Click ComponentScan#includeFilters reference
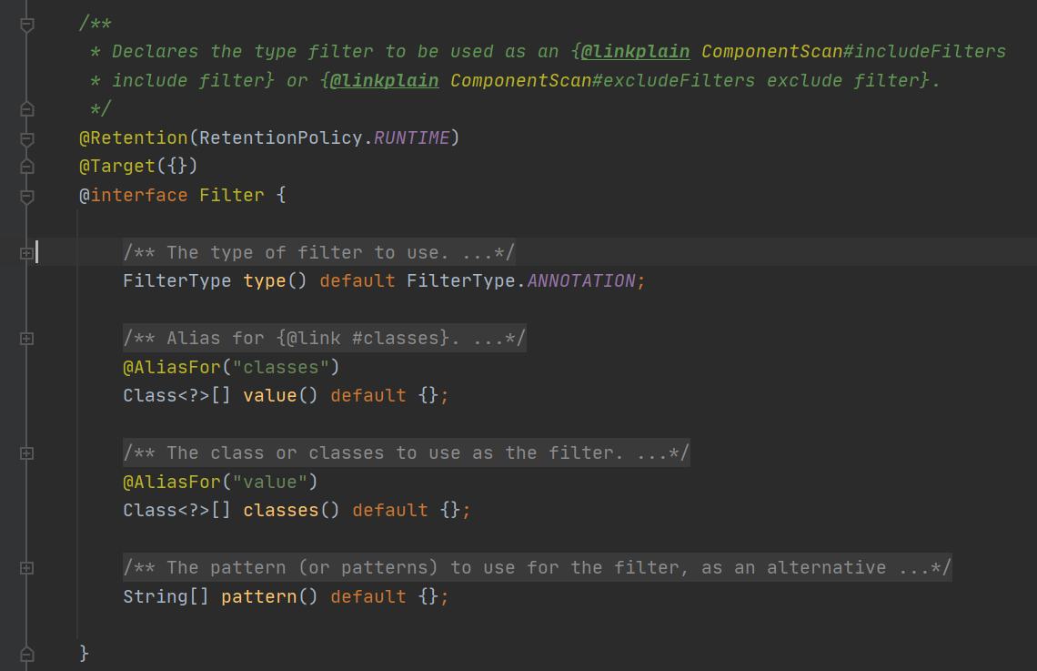 pos(854,52)
